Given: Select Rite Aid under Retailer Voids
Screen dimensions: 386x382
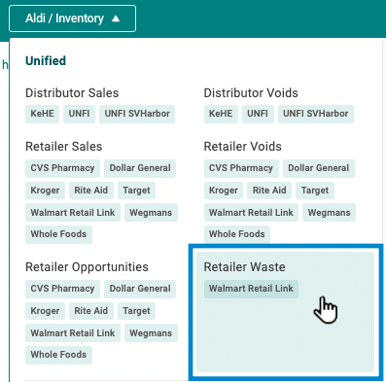Looking at the screenshot, I should [269, 191].
